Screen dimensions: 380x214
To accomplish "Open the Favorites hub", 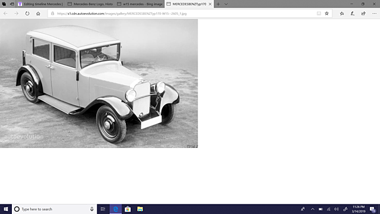I will (342, 14).
